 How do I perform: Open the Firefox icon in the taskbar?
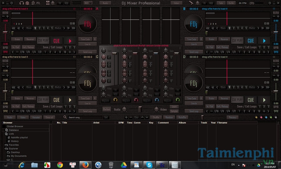click(x=85, y=165)
